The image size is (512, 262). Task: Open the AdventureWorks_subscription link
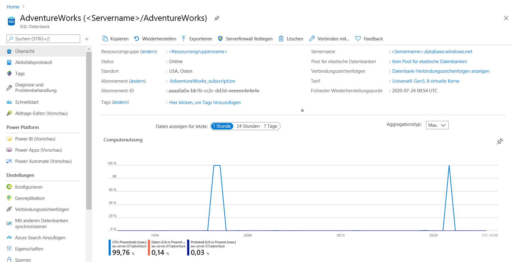coord(203,81)
